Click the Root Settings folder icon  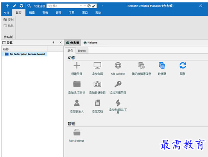(77, 132)
